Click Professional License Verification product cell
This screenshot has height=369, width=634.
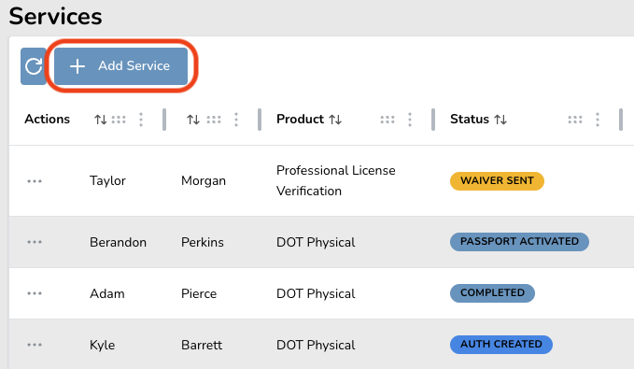[336, 181]
